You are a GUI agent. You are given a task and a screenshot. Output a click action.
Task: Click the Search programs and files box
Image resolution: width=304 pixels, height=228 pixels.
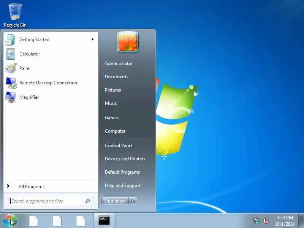50,201
